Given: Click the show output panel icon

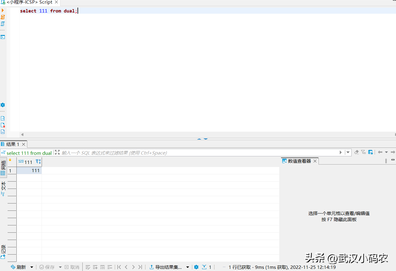Looking at the screenshot, I should (3, 118).
